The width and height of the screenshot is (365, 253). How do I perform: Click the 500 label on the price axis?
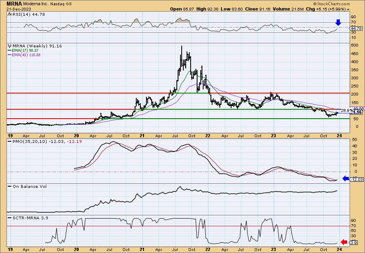coord(355,45)
